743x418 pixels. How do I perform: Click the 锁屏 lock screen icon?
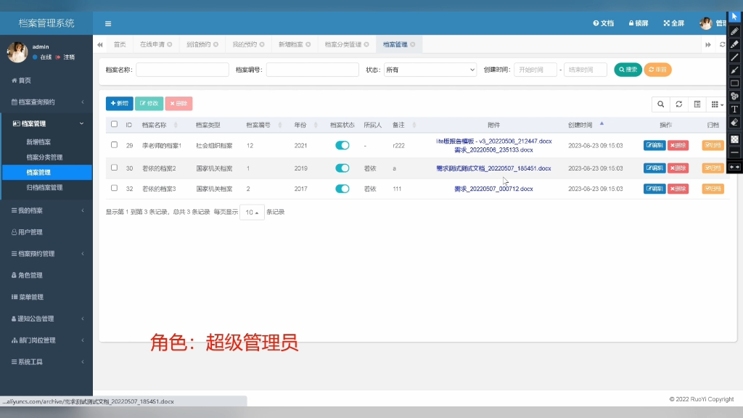(x=639, y=23)
